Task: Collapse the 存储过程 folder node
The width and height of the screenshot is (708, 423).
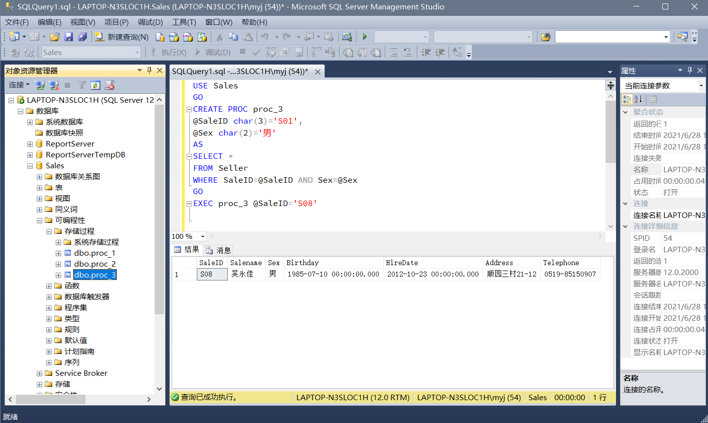Action: pyautogui.click(x=49, y=231)
